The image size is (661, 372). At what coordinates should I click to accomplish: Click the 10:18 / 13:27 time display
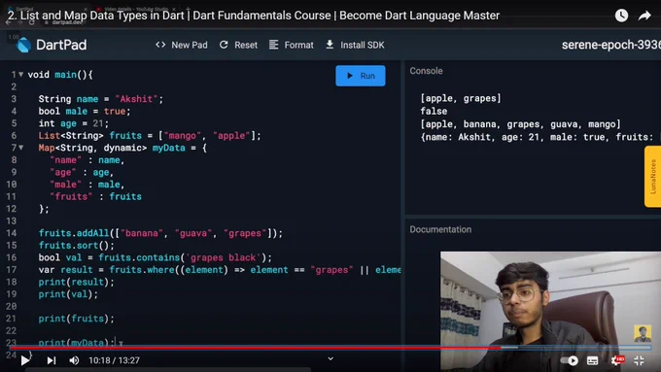click(114, 360)
